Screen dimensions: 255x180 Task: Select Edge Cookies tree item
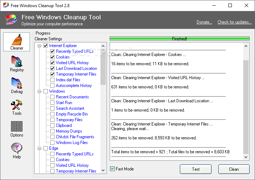point(63,160)
